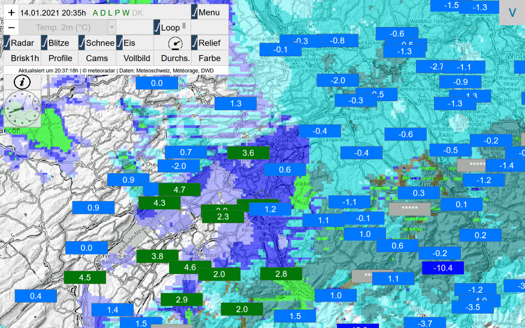Screen dimensions: 525x328
Task: Select region letter P
Action: click(117, 13)
